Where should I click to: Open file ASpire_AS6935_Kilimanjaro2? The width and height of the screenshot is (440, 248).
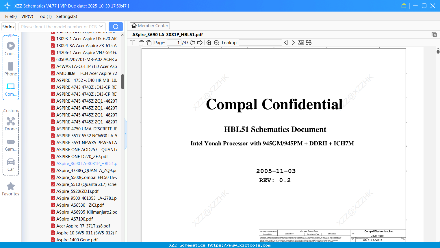point(84,212)
